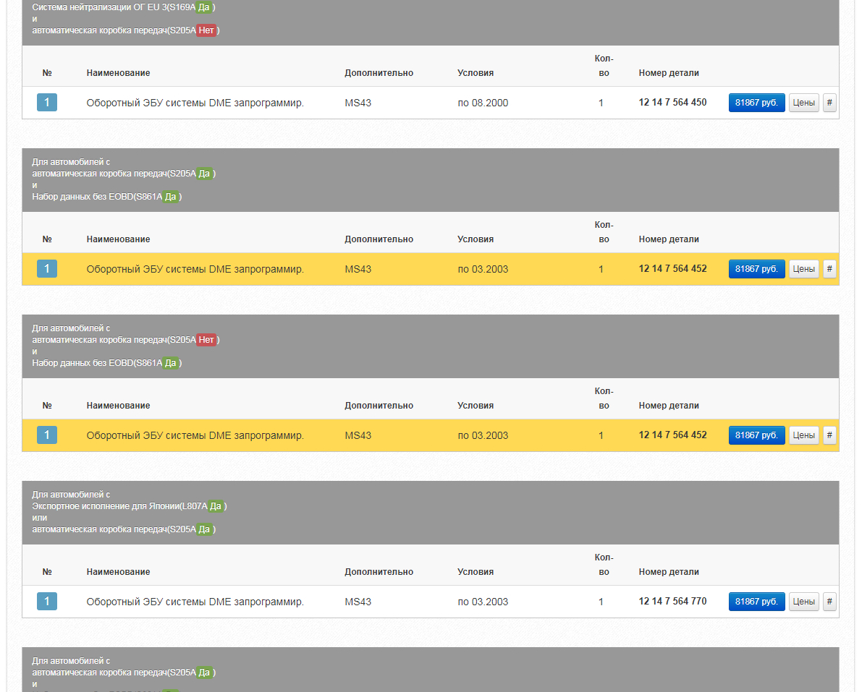Click the green Да badge next to L807A

click(x=215, y=506)
